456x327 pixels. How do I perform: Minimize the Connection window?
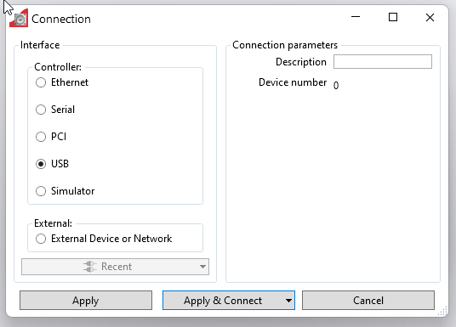pyautogui.click(x=356, y=17)
